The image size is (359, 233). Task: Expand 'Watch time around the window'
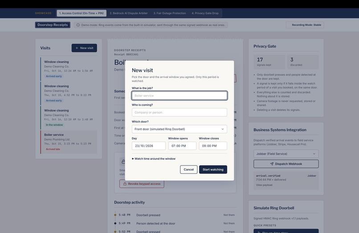(154, 158)
